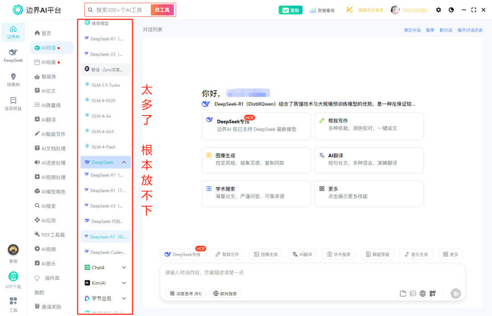Toggle 联网搜索 web search option
Screen dimensions: 492x316
tap(225, 294)
